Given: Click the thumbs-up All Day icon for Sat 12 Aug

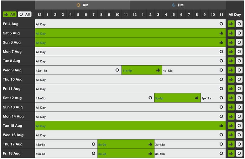Looking at the screenshot, I should click(231, 98).
